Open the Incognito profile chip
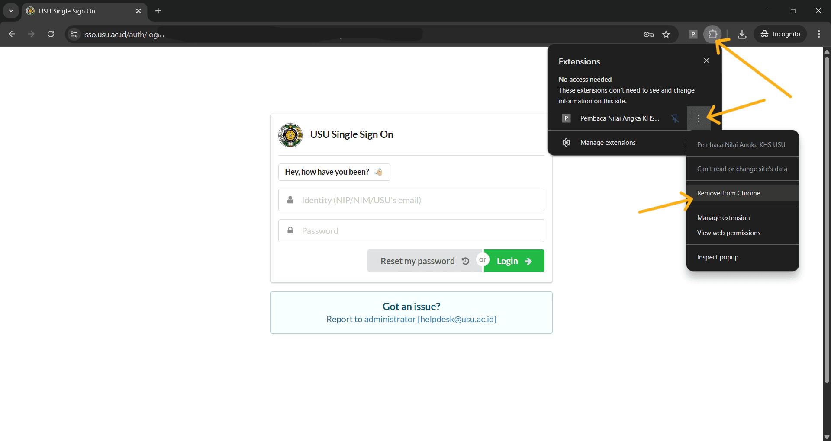The width and height of the screenshot is (831, 441). [781, 34]
